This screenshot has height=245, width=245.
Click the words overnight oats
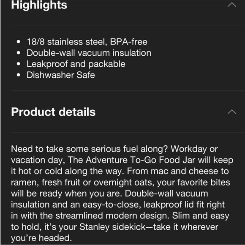coord(124,182)
